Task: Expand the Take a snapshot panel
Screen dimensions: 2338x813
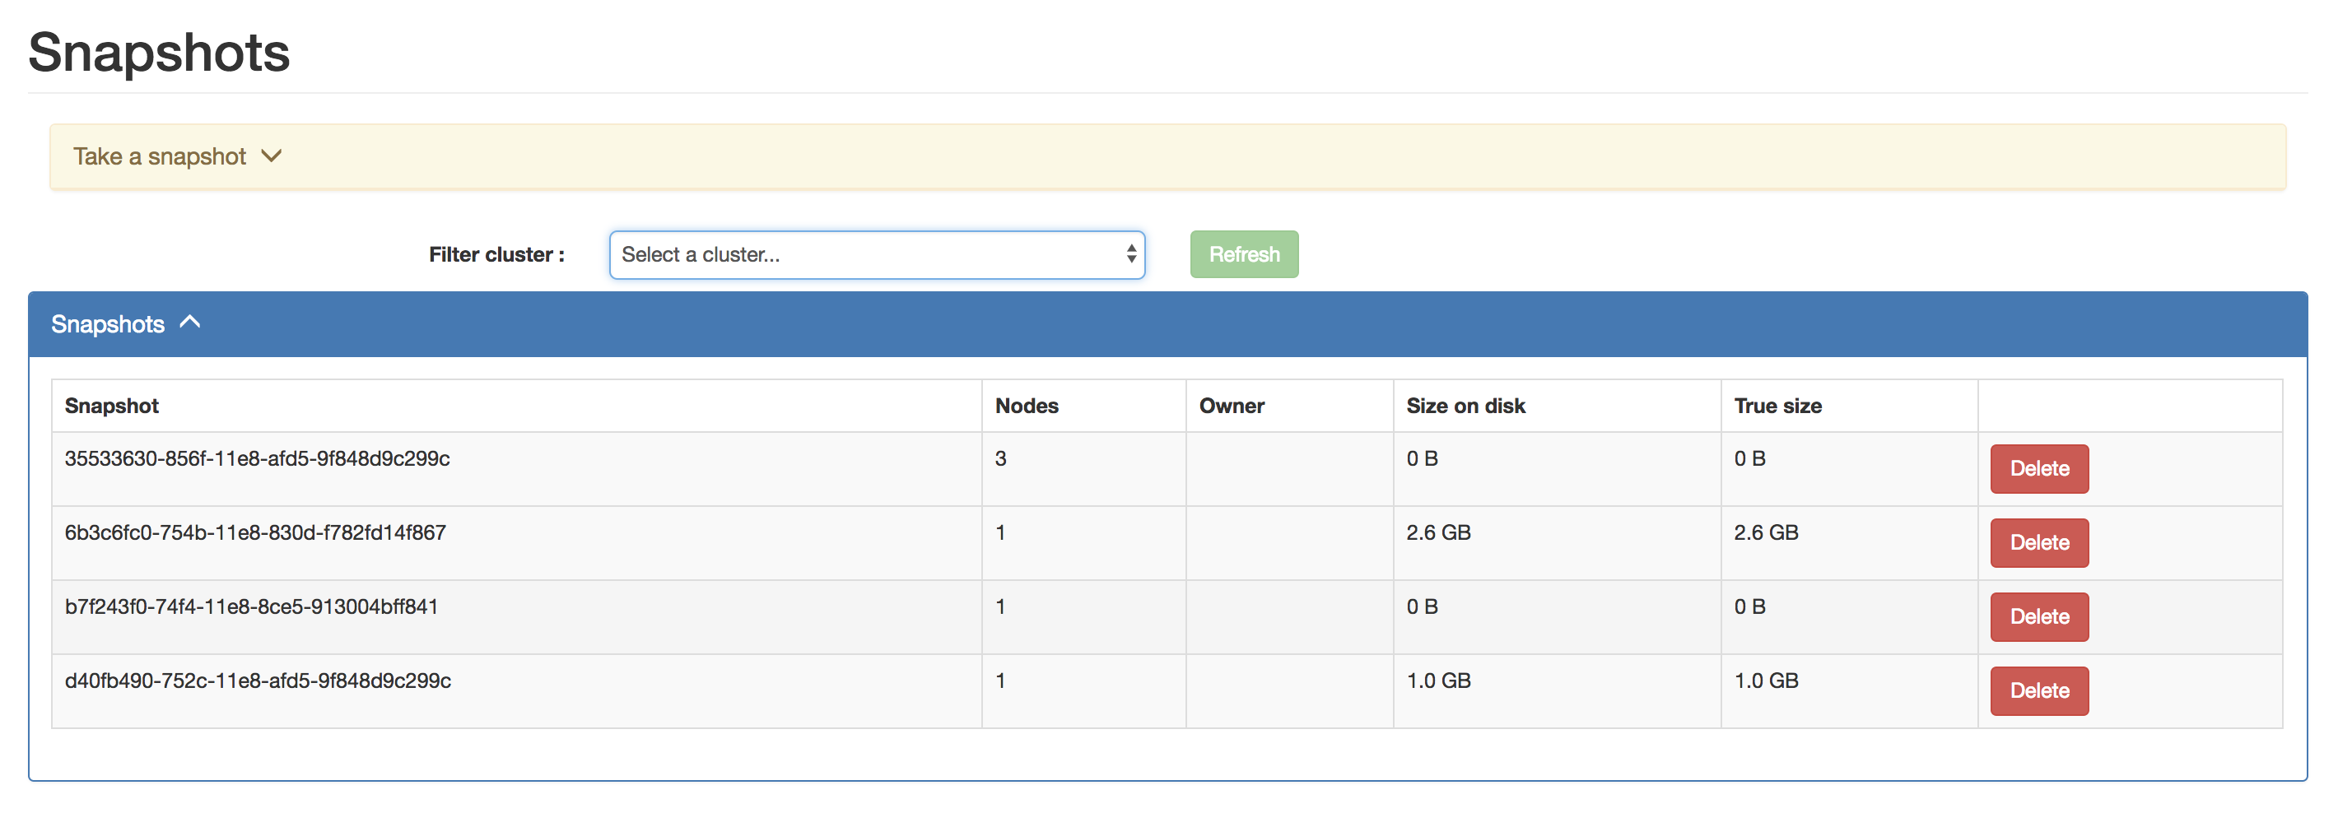Action: (x=1167, y=157)
